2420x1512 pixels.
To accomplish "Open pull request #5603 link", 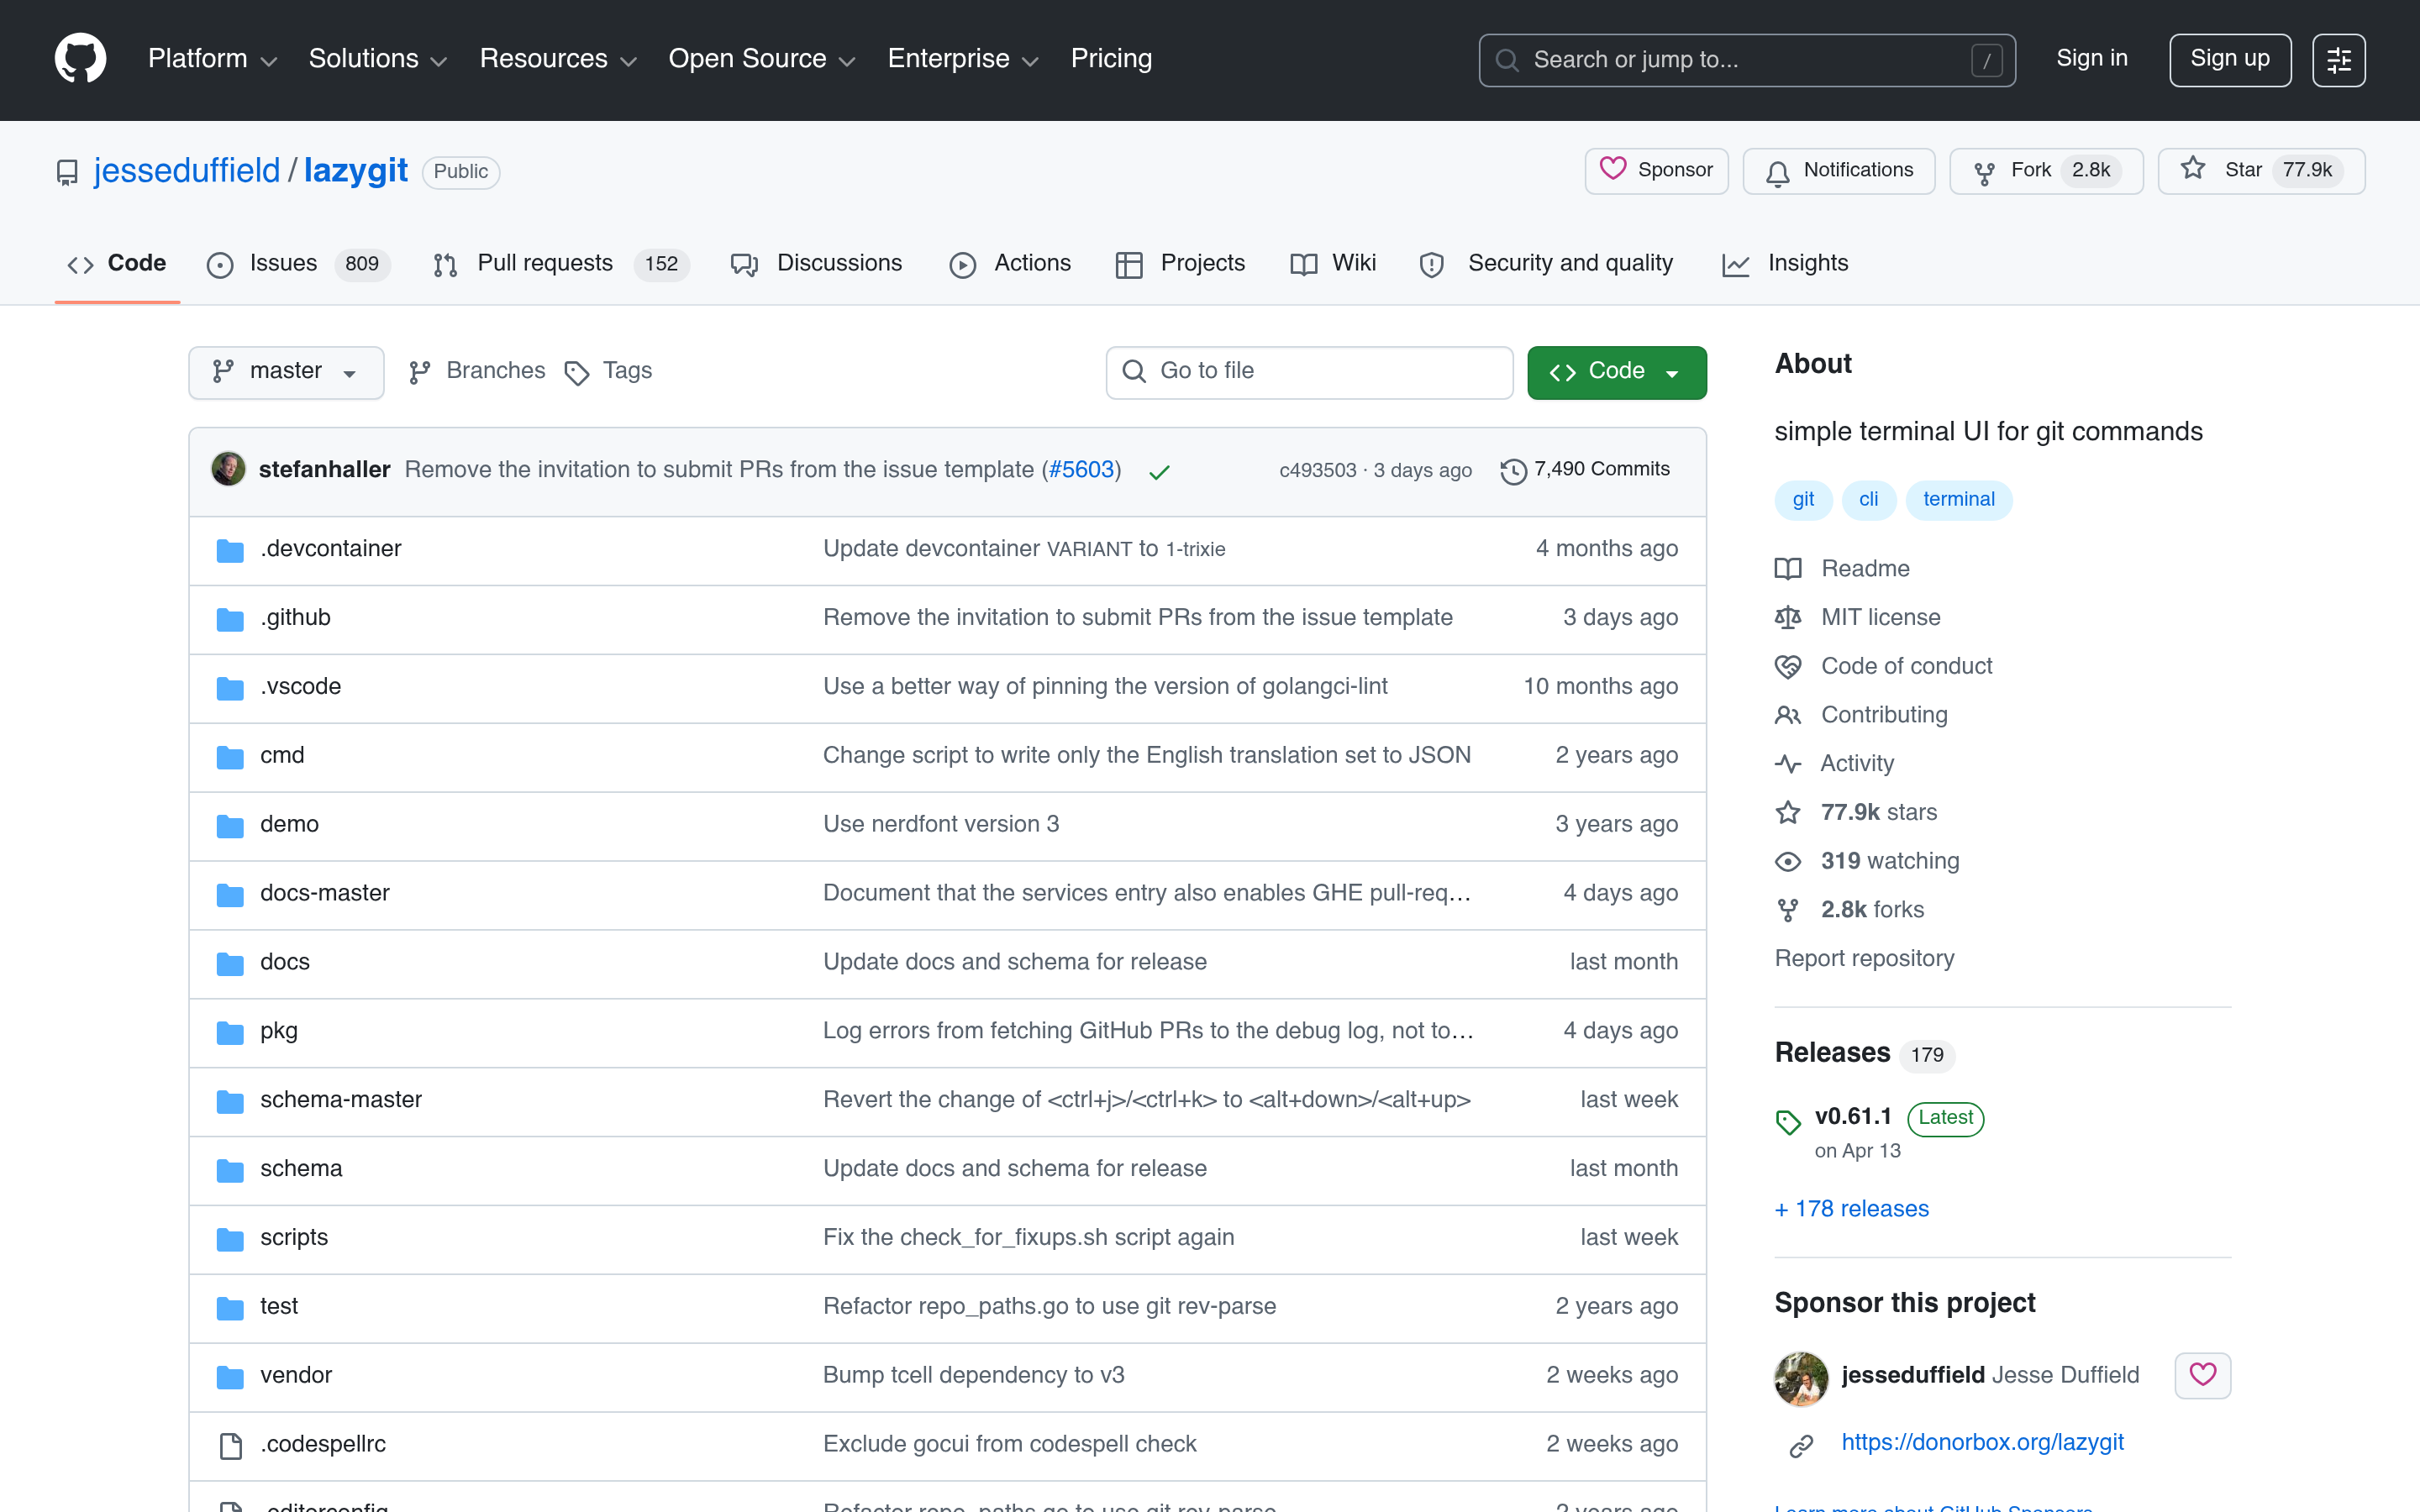I will coord(1081,470).
